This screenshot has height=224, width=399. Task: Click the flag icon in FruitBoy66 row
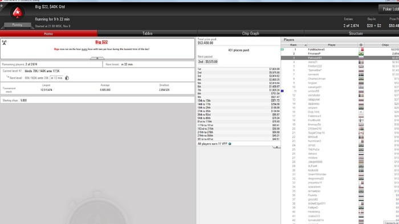pyautogui.click(x=361, y=121)
